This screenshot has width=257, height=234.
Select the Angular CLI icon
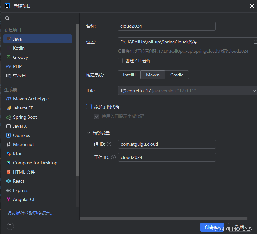tap(9, 199)
